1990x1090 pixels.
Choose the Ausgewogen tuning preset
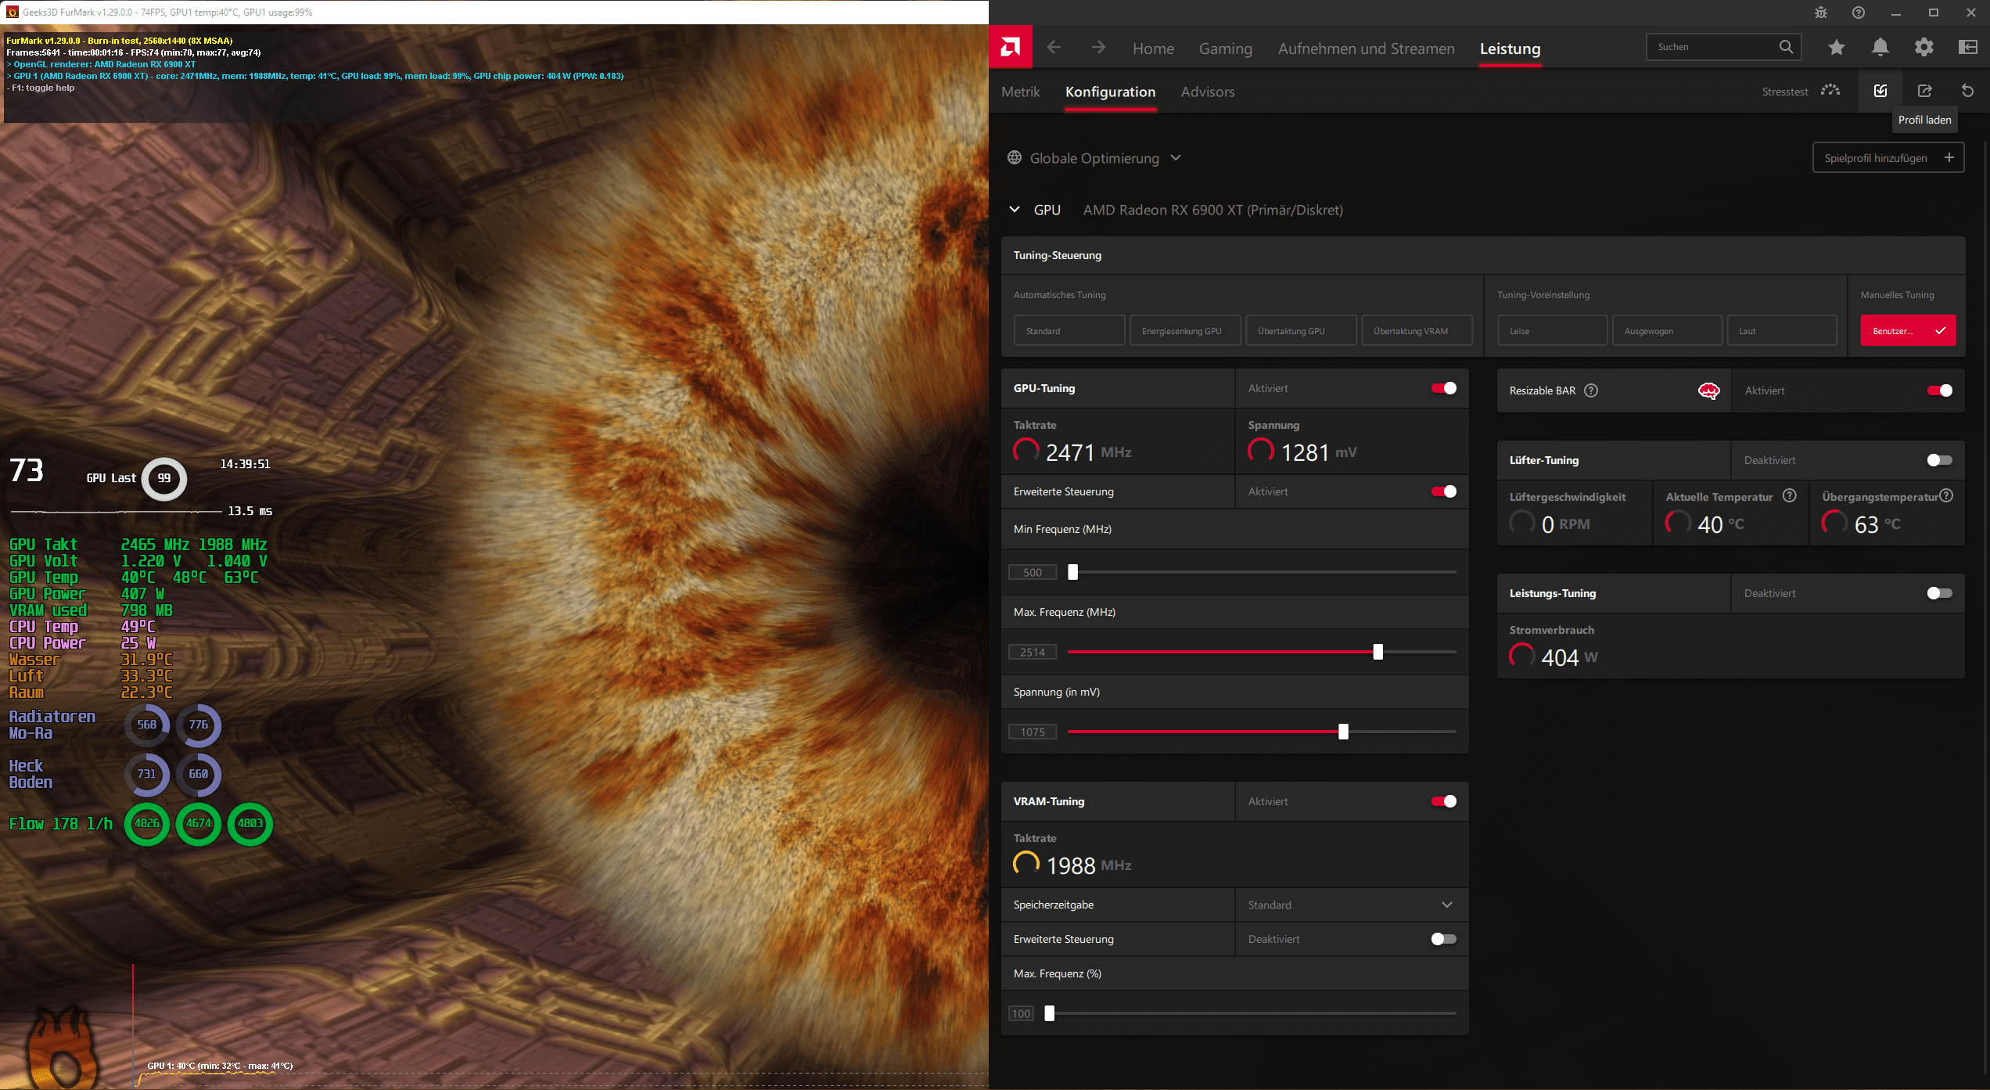pyautogui.click(x=1667, y=331)
